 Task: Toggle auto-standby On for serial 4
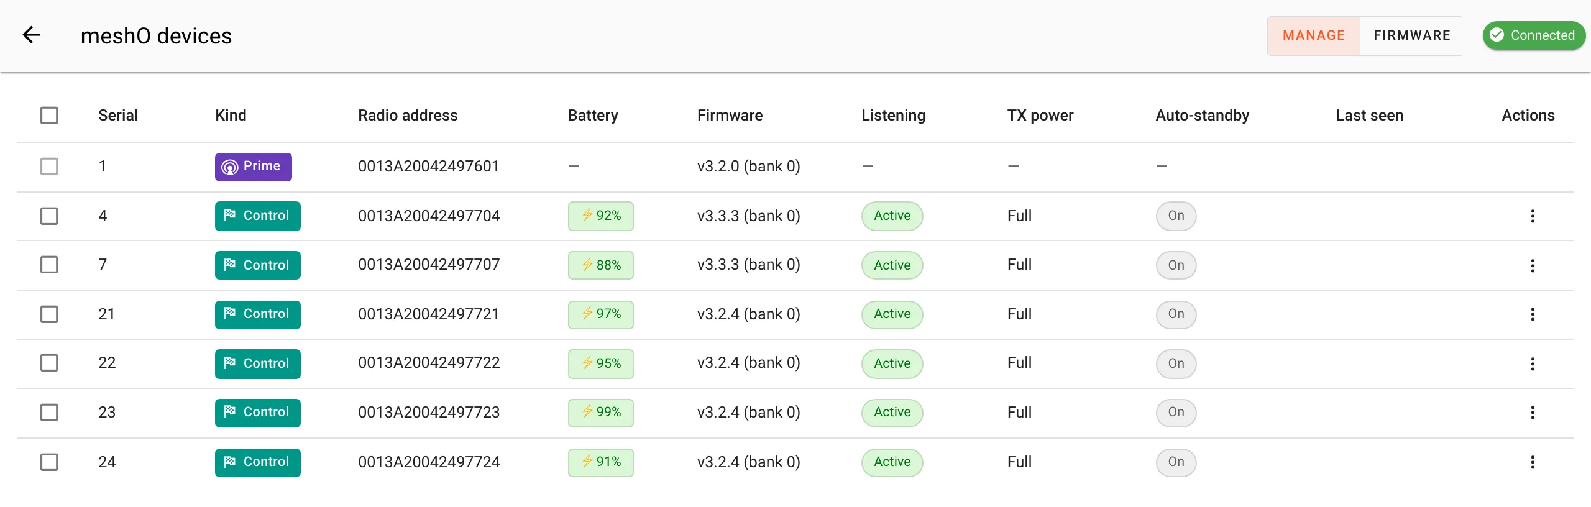(1176, 216)
